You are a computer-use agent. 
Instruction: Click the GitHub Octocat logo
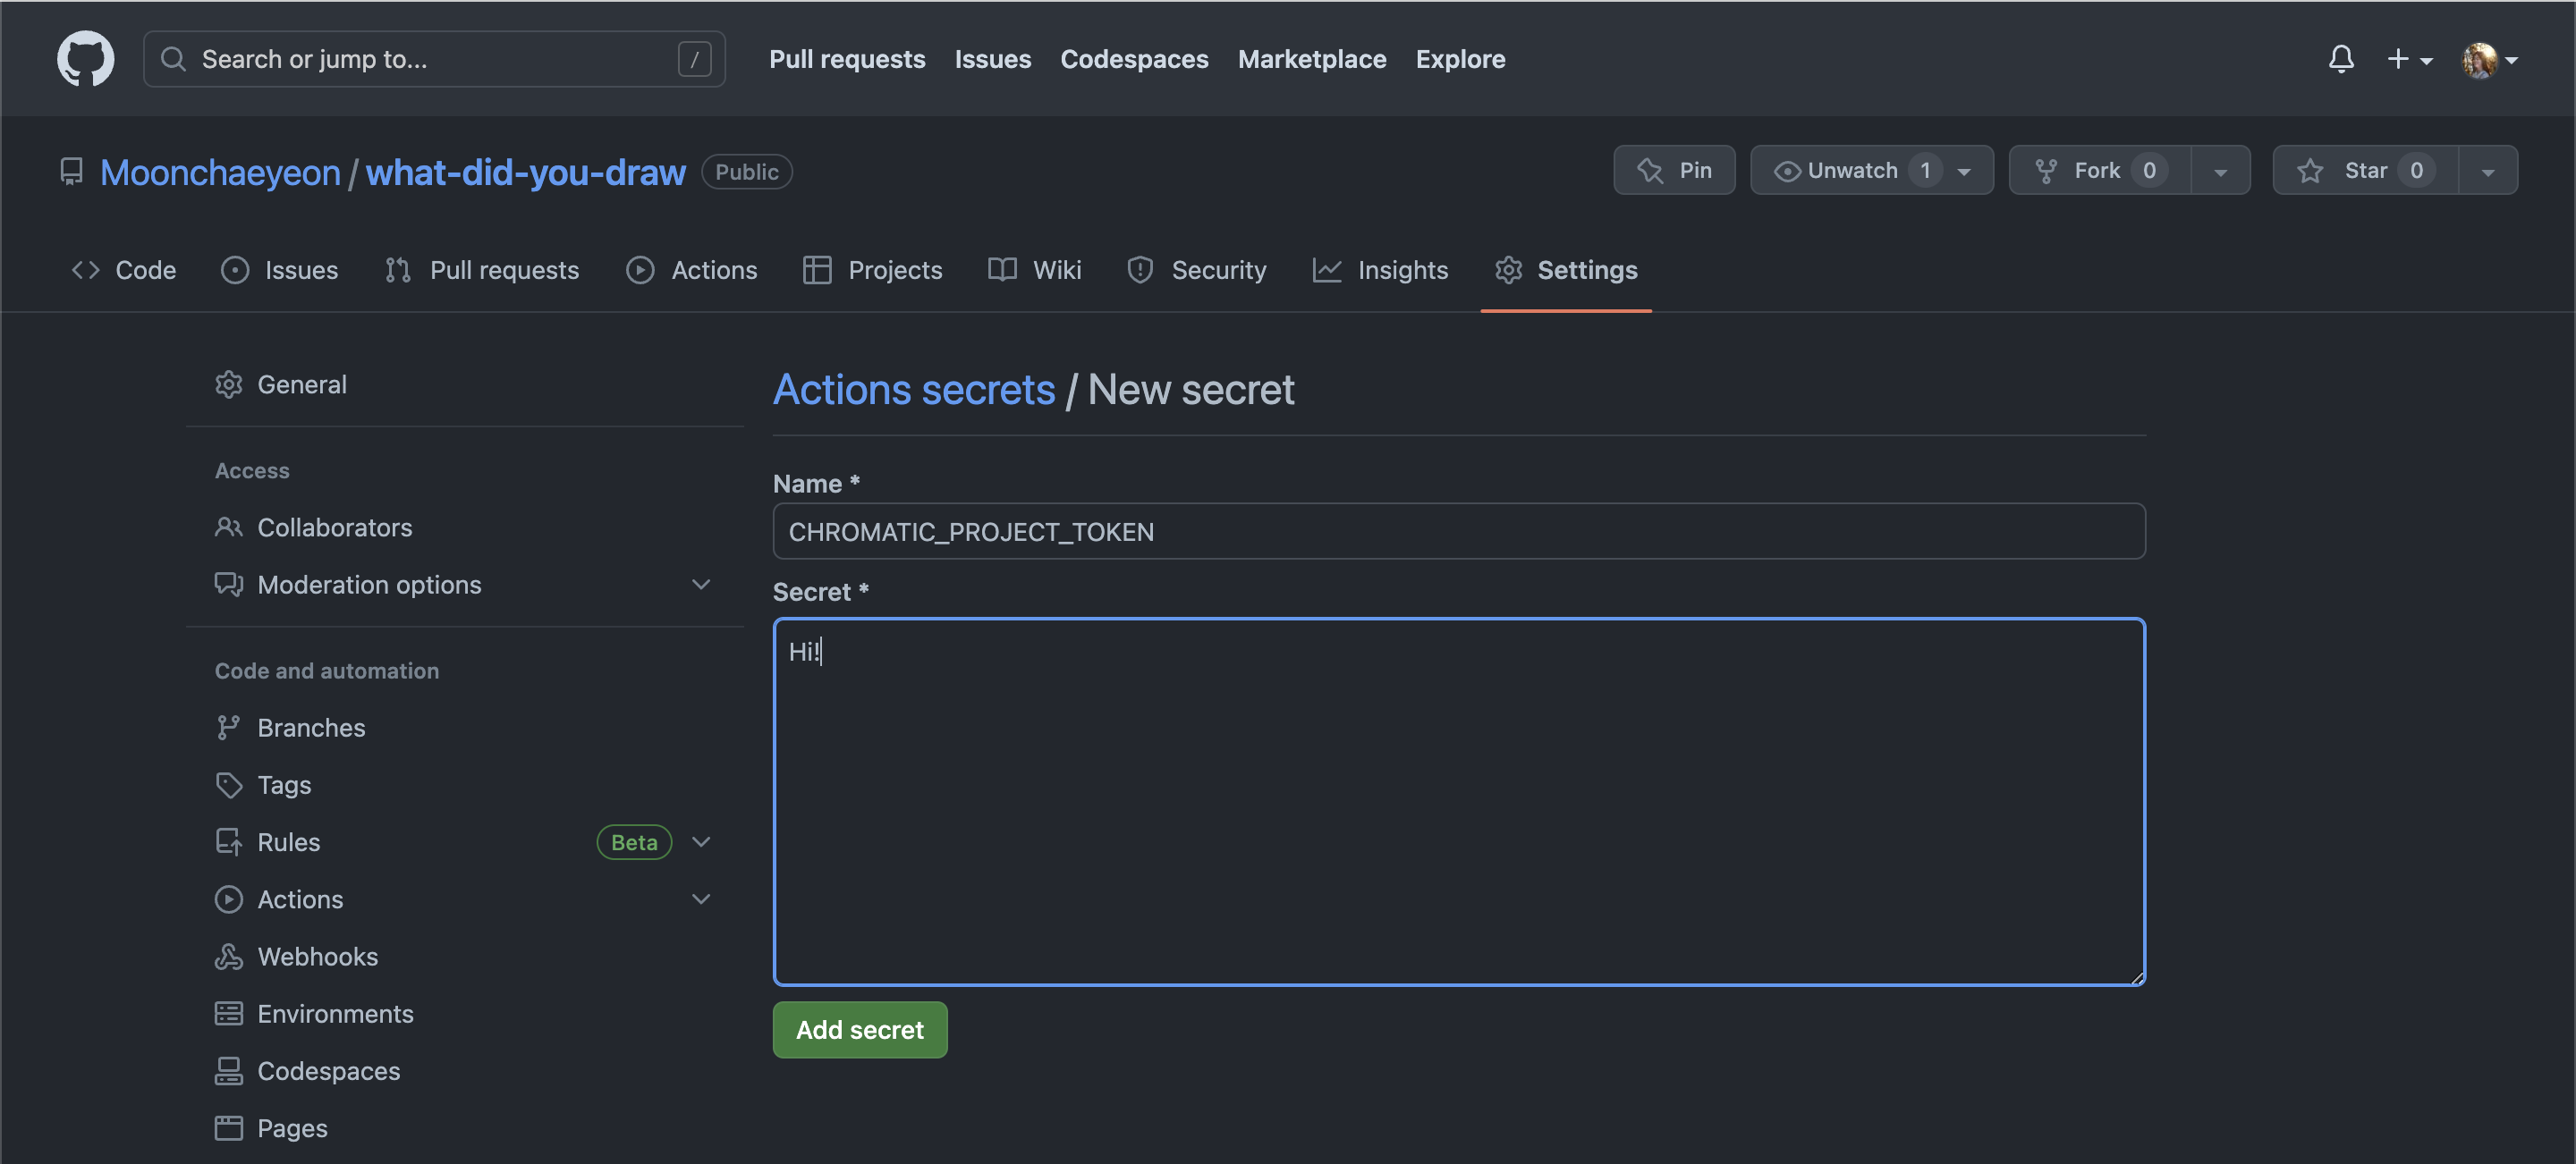[85, 59]
